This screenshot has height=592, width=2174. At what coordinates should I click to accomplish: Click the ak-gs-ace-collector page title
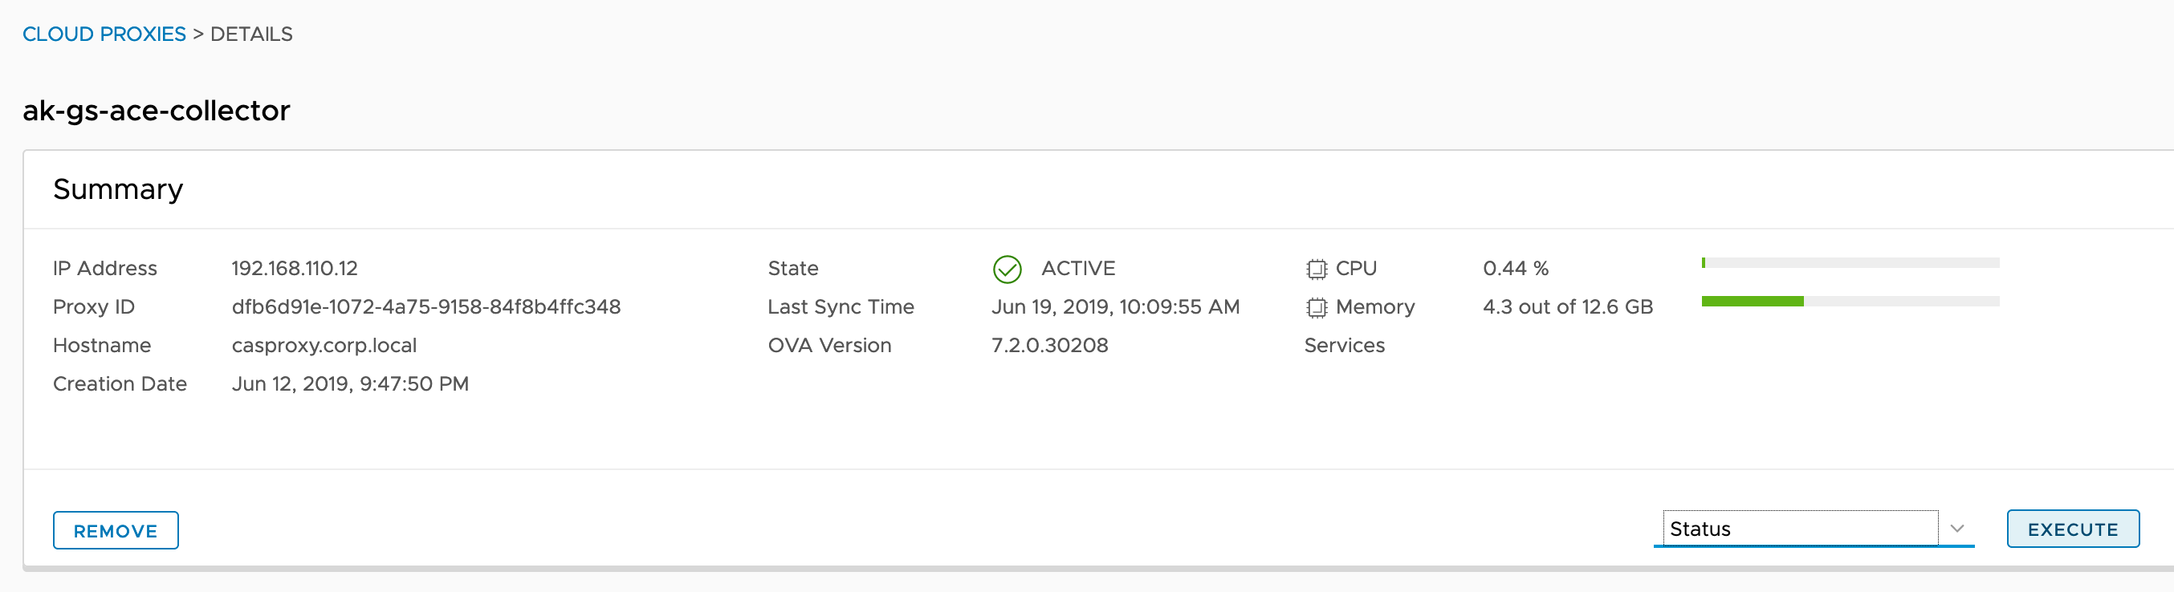click(156, 111)
